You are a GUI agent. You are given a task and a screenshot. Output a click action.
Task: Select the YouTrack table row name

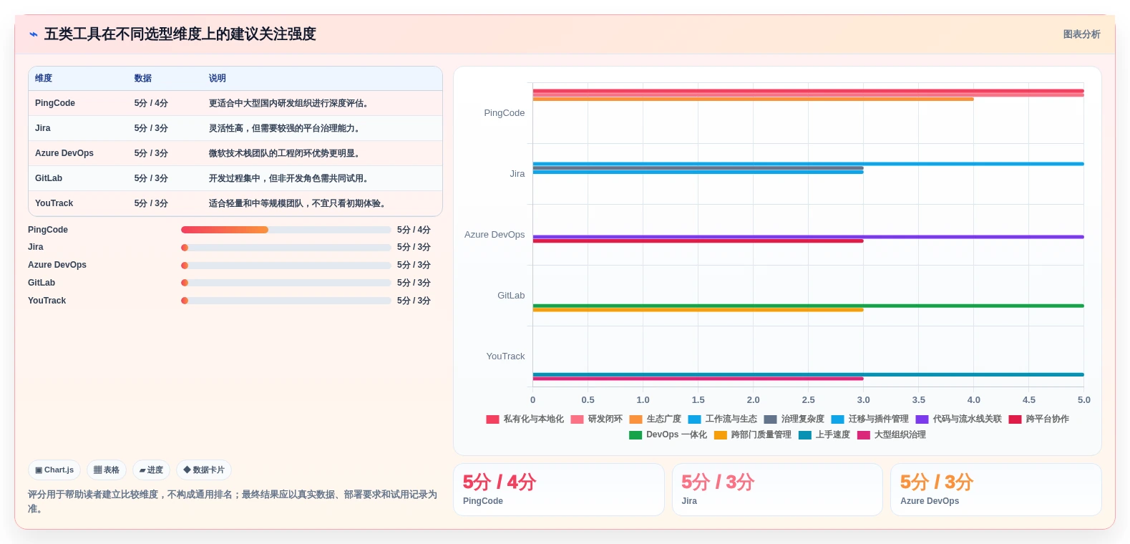[x=54, y=203]
